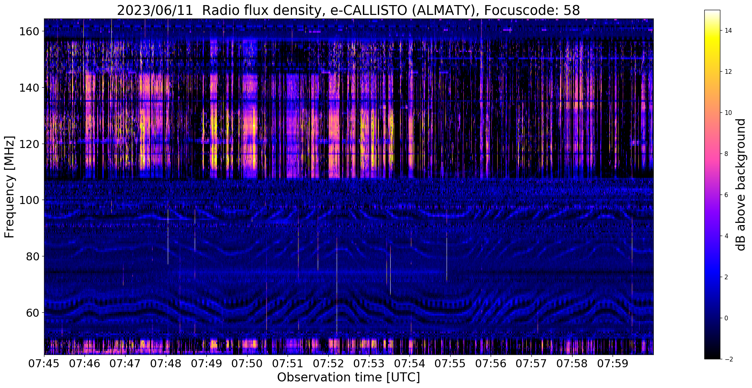Click the 07:59 time tick label
This screenshot has height=388, width=752.
tap(613, 364)
